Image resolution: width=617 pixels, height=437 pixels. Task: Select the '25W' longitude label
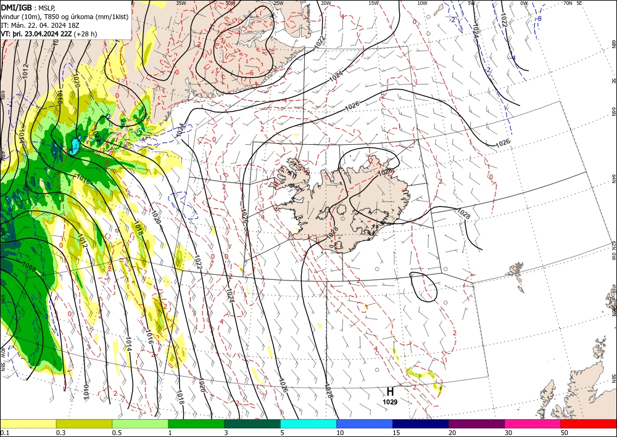pyautogui.click(x=278, y=3)
